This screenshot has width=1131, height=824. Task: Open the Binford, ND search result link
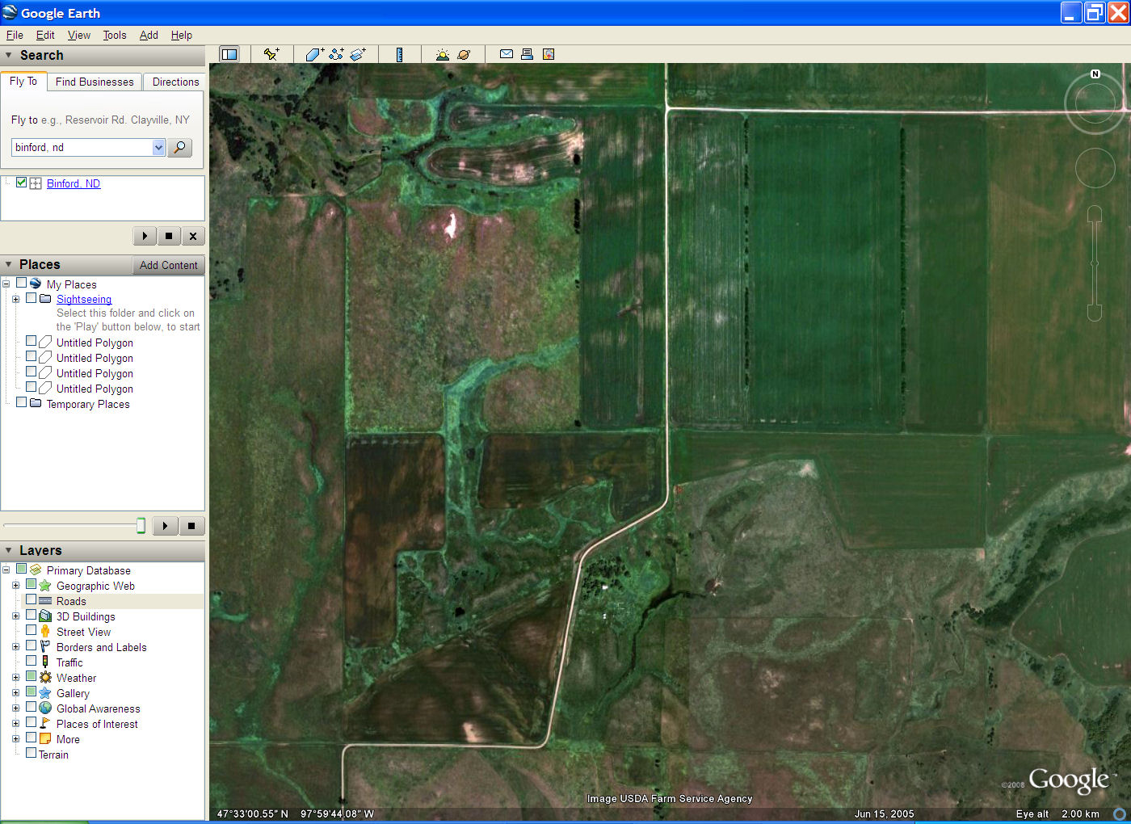click(74, 183)
